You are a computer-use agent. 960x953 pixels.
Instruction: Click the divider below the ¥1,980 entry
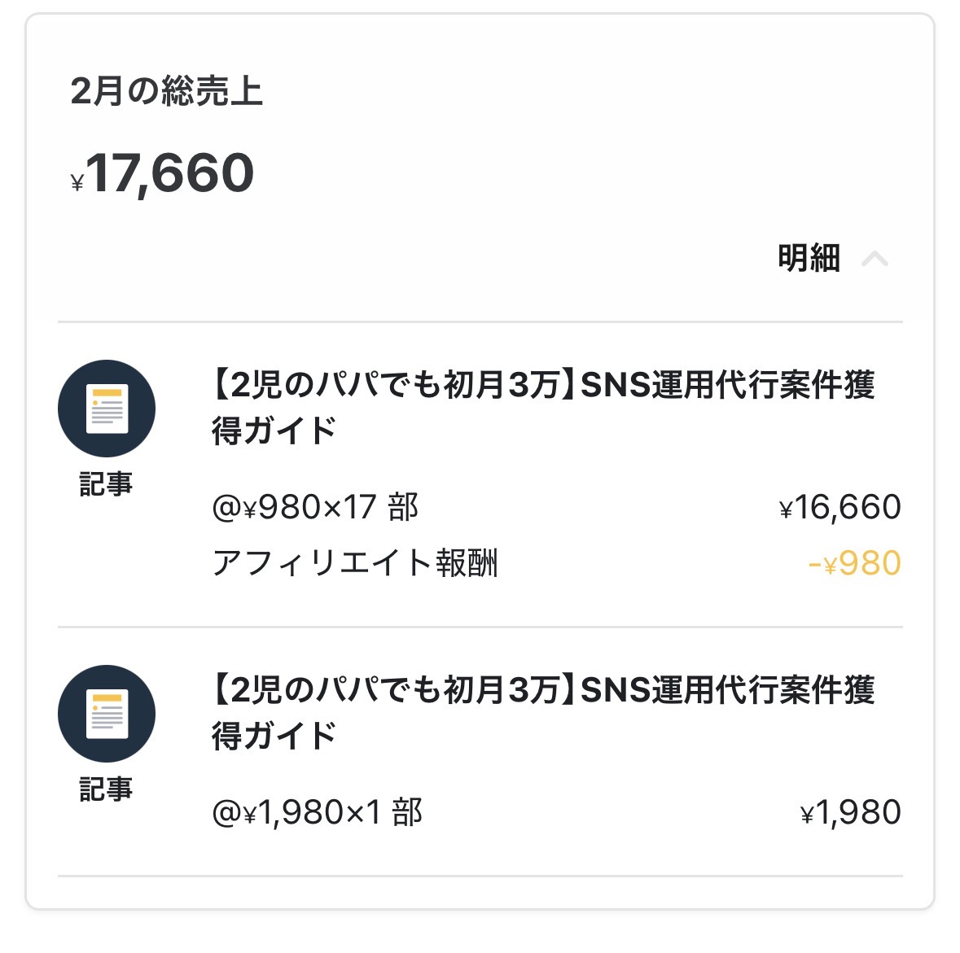coord(480,876)
